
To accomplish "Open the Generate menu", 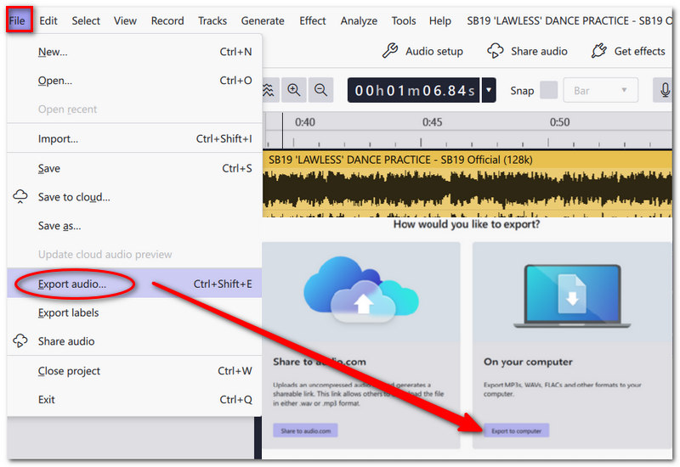I will (x=263, y=20).
